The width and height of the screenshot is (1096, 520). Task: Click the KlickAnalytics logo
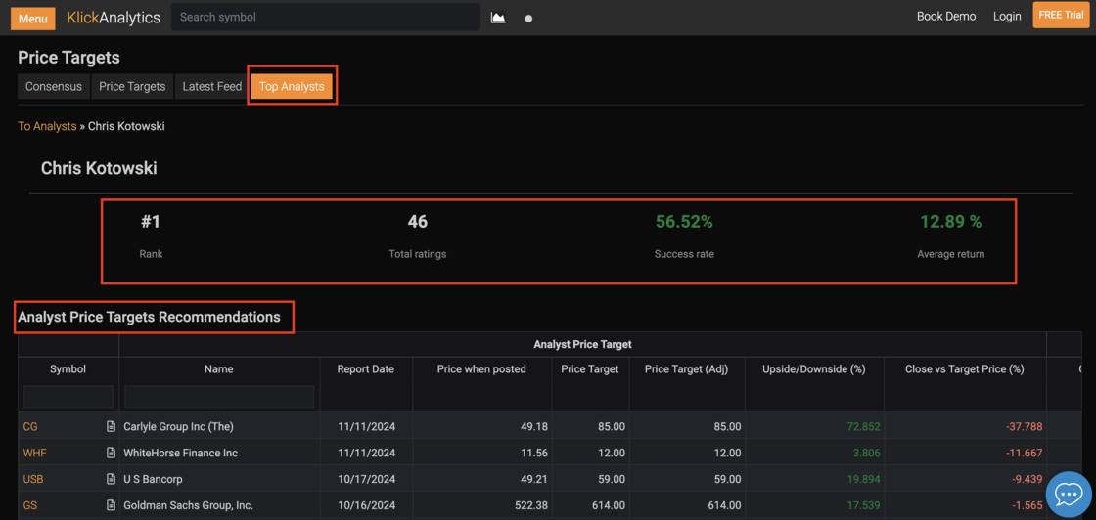114,18
